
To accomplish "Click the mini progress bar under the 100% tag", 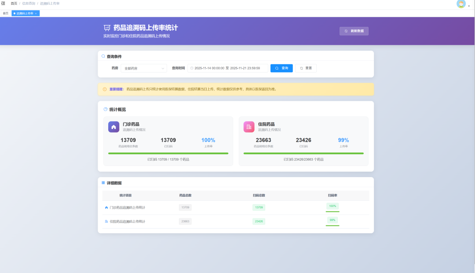I will coord(332,211).
